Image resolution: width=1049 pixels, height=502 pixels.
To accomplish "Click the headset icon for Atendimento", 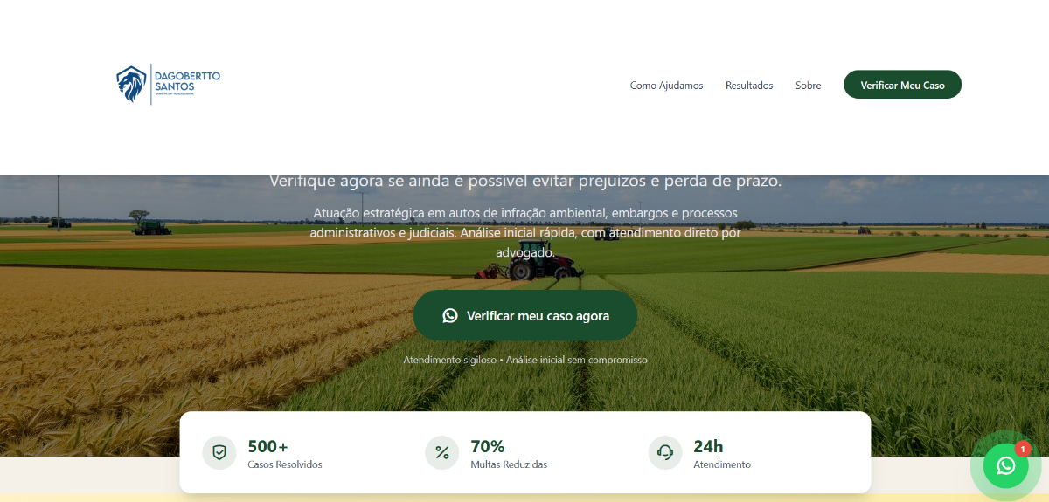I will point(665,452).
